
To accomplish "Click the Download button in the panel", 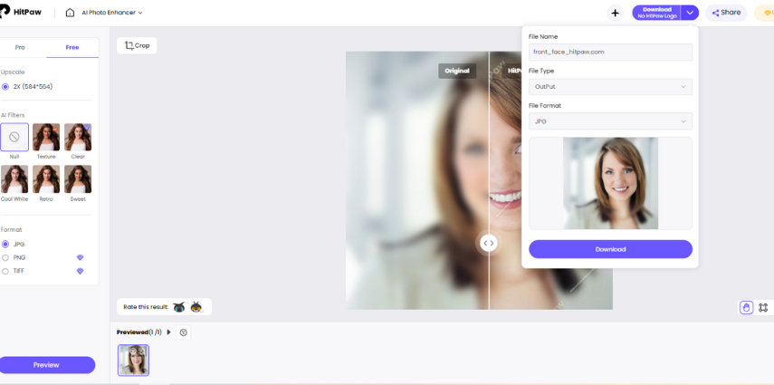I will tap(610, 249).
